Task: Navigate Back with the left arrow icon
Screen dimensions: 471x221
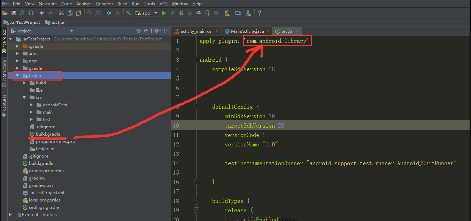Action: 109,13
